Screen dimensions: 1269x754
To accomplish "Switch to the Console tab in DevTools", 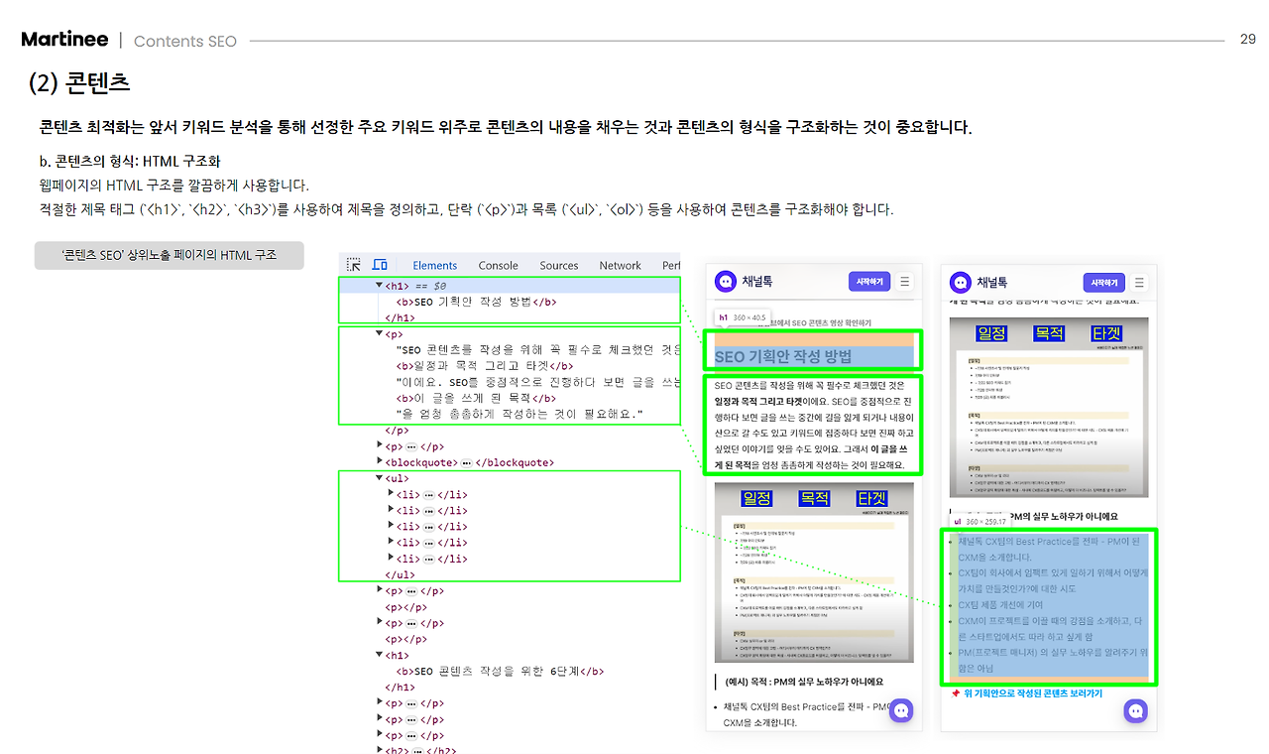I will click(498, 264).
